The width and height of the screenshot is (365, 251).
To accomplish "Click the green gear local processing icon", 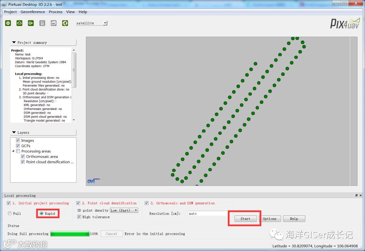I will click(8, 23).
